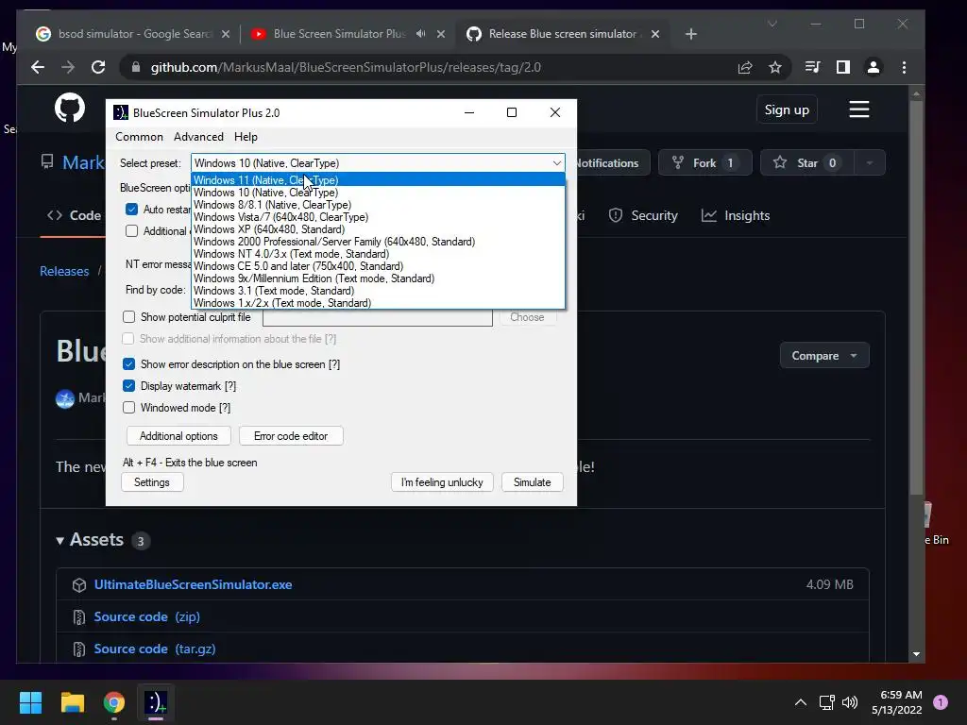Choose Windows 1.x/2.x (Text mode, Standard) preset
967x725 pixels.
(378, 303)
